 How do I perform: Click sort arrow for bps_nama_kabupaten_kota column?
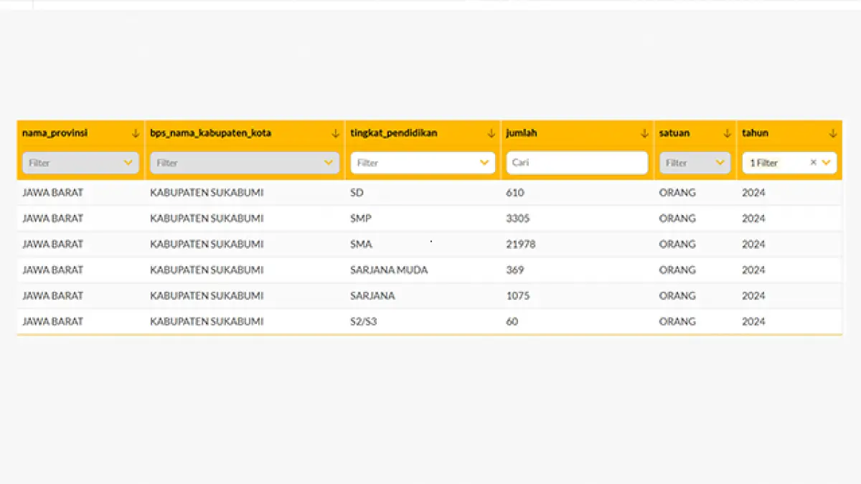point(335,133)
